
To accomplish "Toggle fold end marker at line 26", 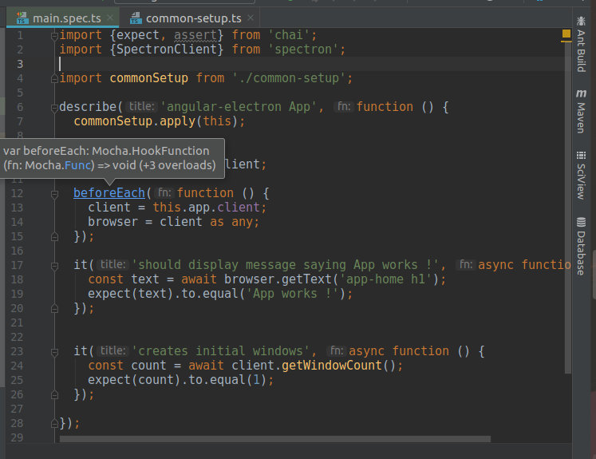I will click(54, 395).
